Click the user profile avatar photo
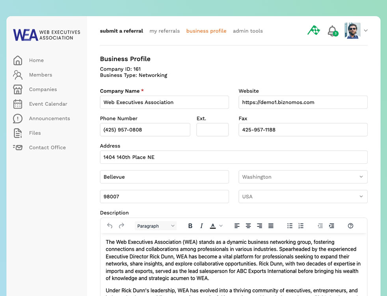The height and width of the screenshot is (296, 387). 352,31
